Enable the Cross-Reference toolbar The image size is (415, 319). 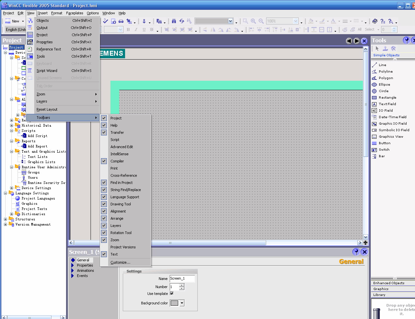pos(125,175)
